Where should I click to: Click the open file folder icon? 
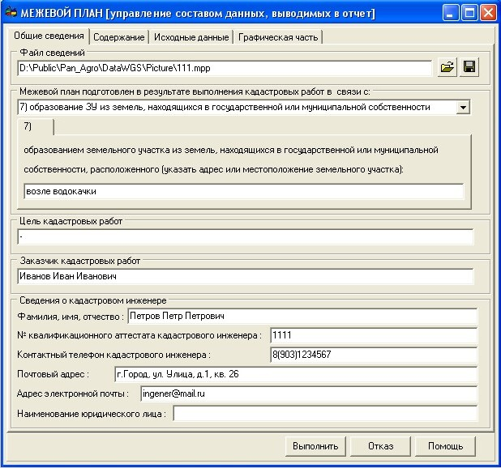pos(447,68)
